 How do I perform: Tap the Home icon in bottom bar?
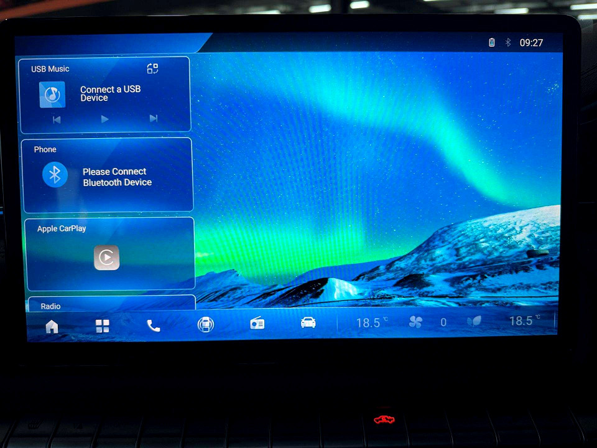point(52,327)
